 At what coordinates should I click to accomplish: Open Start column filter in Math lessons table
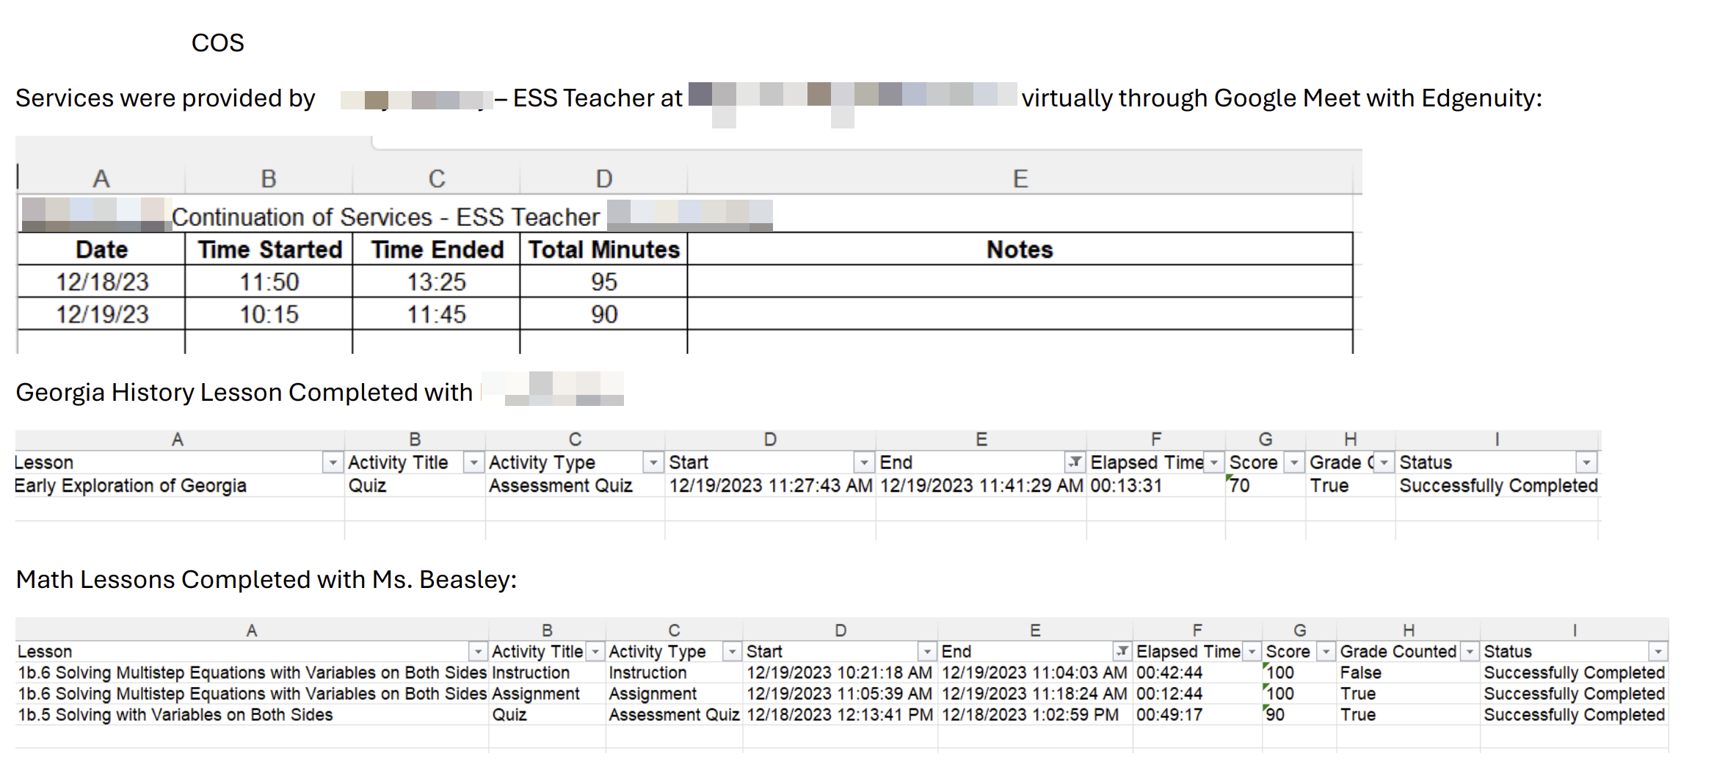pyautogui.click(x=927, y=651)
